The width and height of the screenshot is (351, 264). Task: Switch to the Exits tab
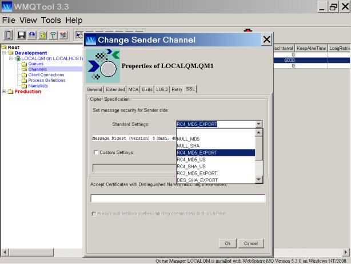click(x=147, y=89)
